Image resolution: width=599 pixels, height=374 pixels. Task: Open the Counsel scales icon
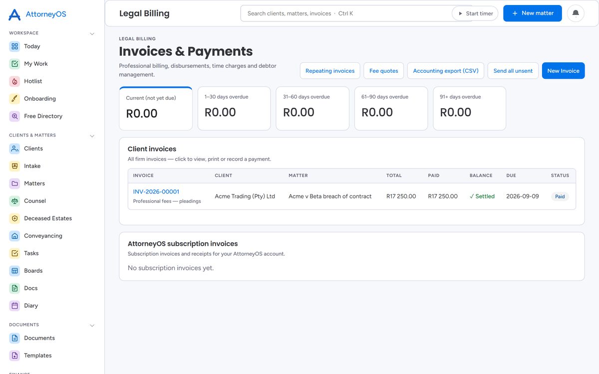[14, 201]
